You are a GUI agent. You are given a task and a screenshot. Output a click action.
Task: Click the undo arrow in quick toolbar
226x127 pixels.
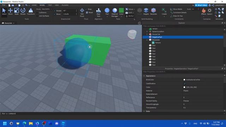point(26,5)
